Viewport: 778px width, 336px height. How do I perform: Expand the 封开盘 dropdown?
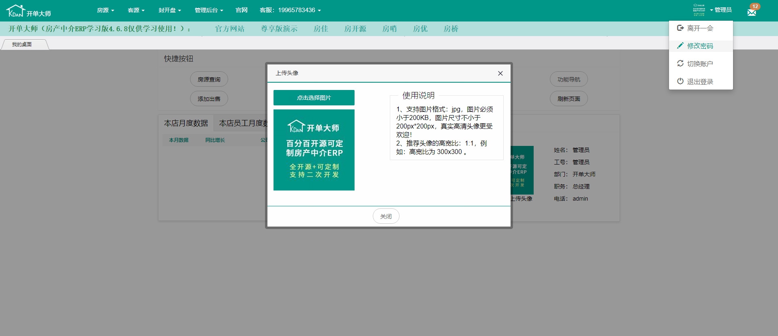[x=169, y=10]
